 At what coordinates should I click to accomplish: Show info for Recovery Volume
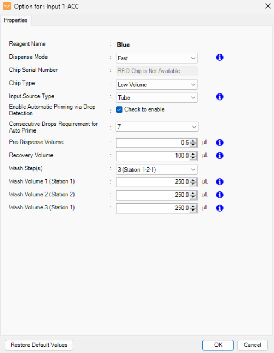click(x=220, y=156)
